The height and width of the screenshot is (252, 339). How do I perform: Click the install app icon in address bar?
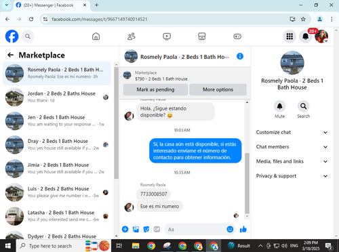coord(293,19)
